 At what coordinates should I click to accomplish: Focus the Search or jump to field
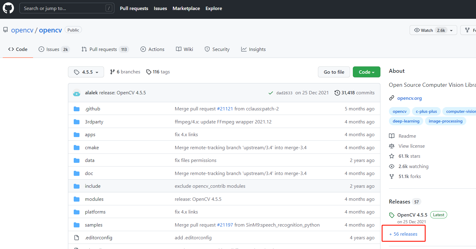click(x=67, y=8)
